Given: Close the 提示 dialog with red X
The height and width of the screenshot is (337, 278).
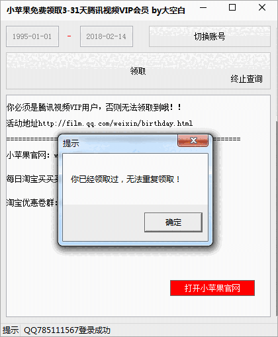Looking at the screenshot, I should pyautogui.click(x=193, y=140).
